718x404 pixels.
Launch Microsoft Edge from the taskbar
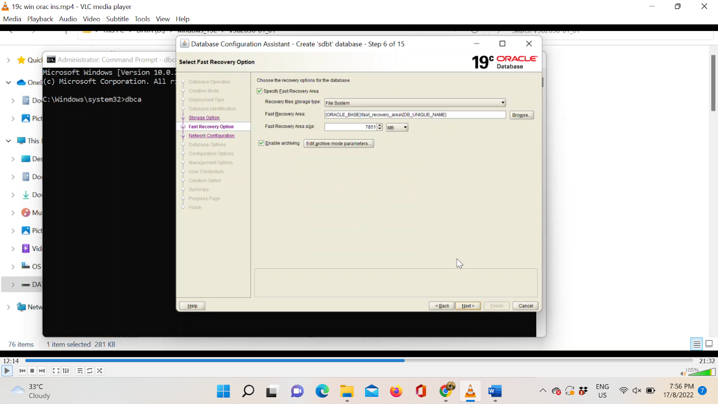pos(322,391)
